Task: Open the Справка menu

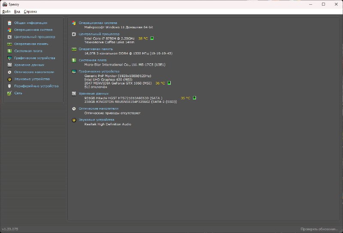Action: coord(30,12)
